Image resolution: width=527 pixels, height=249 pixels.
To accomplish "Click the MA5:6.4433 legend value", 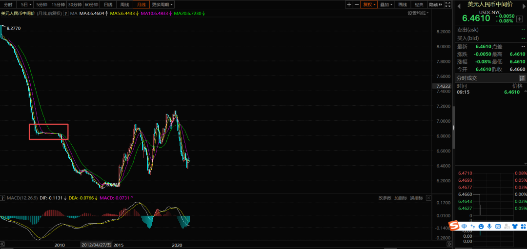I will pyautogui.click(x=125, y=14).
